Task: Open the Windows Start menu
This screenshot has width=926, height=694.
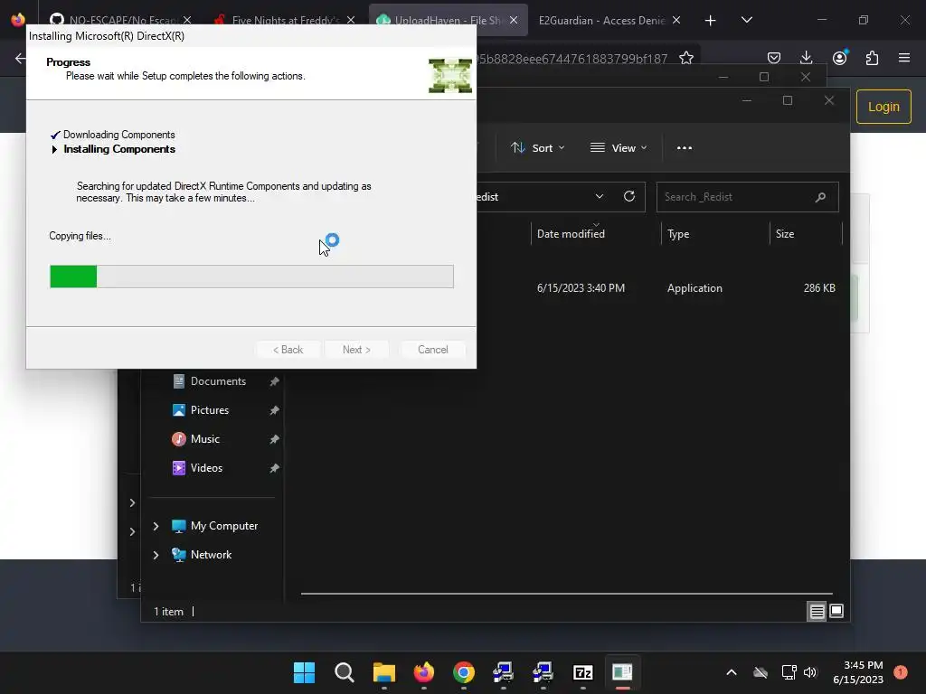Action: (304, 672)
